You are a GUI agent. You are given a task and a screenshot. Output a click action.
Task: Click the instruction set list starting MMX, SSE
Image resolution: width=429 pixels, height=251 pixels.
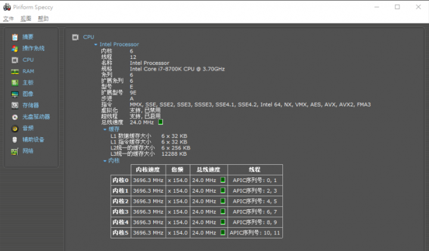point(250,105)
